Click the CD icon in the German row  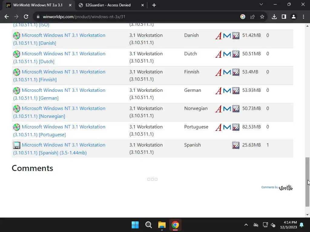[17, 91]
